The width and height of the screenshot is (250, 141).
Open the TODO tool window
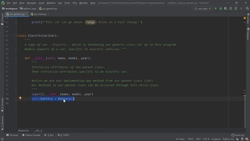click(x=63, y=135)
